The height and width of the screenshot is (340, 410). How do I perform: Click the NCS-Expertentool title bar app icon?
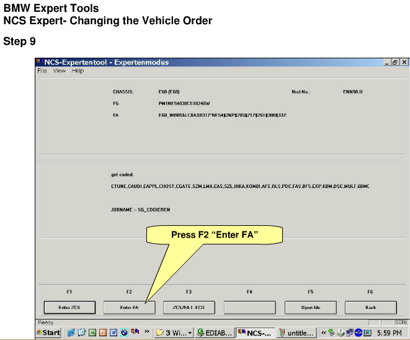[x=40, y=61]
